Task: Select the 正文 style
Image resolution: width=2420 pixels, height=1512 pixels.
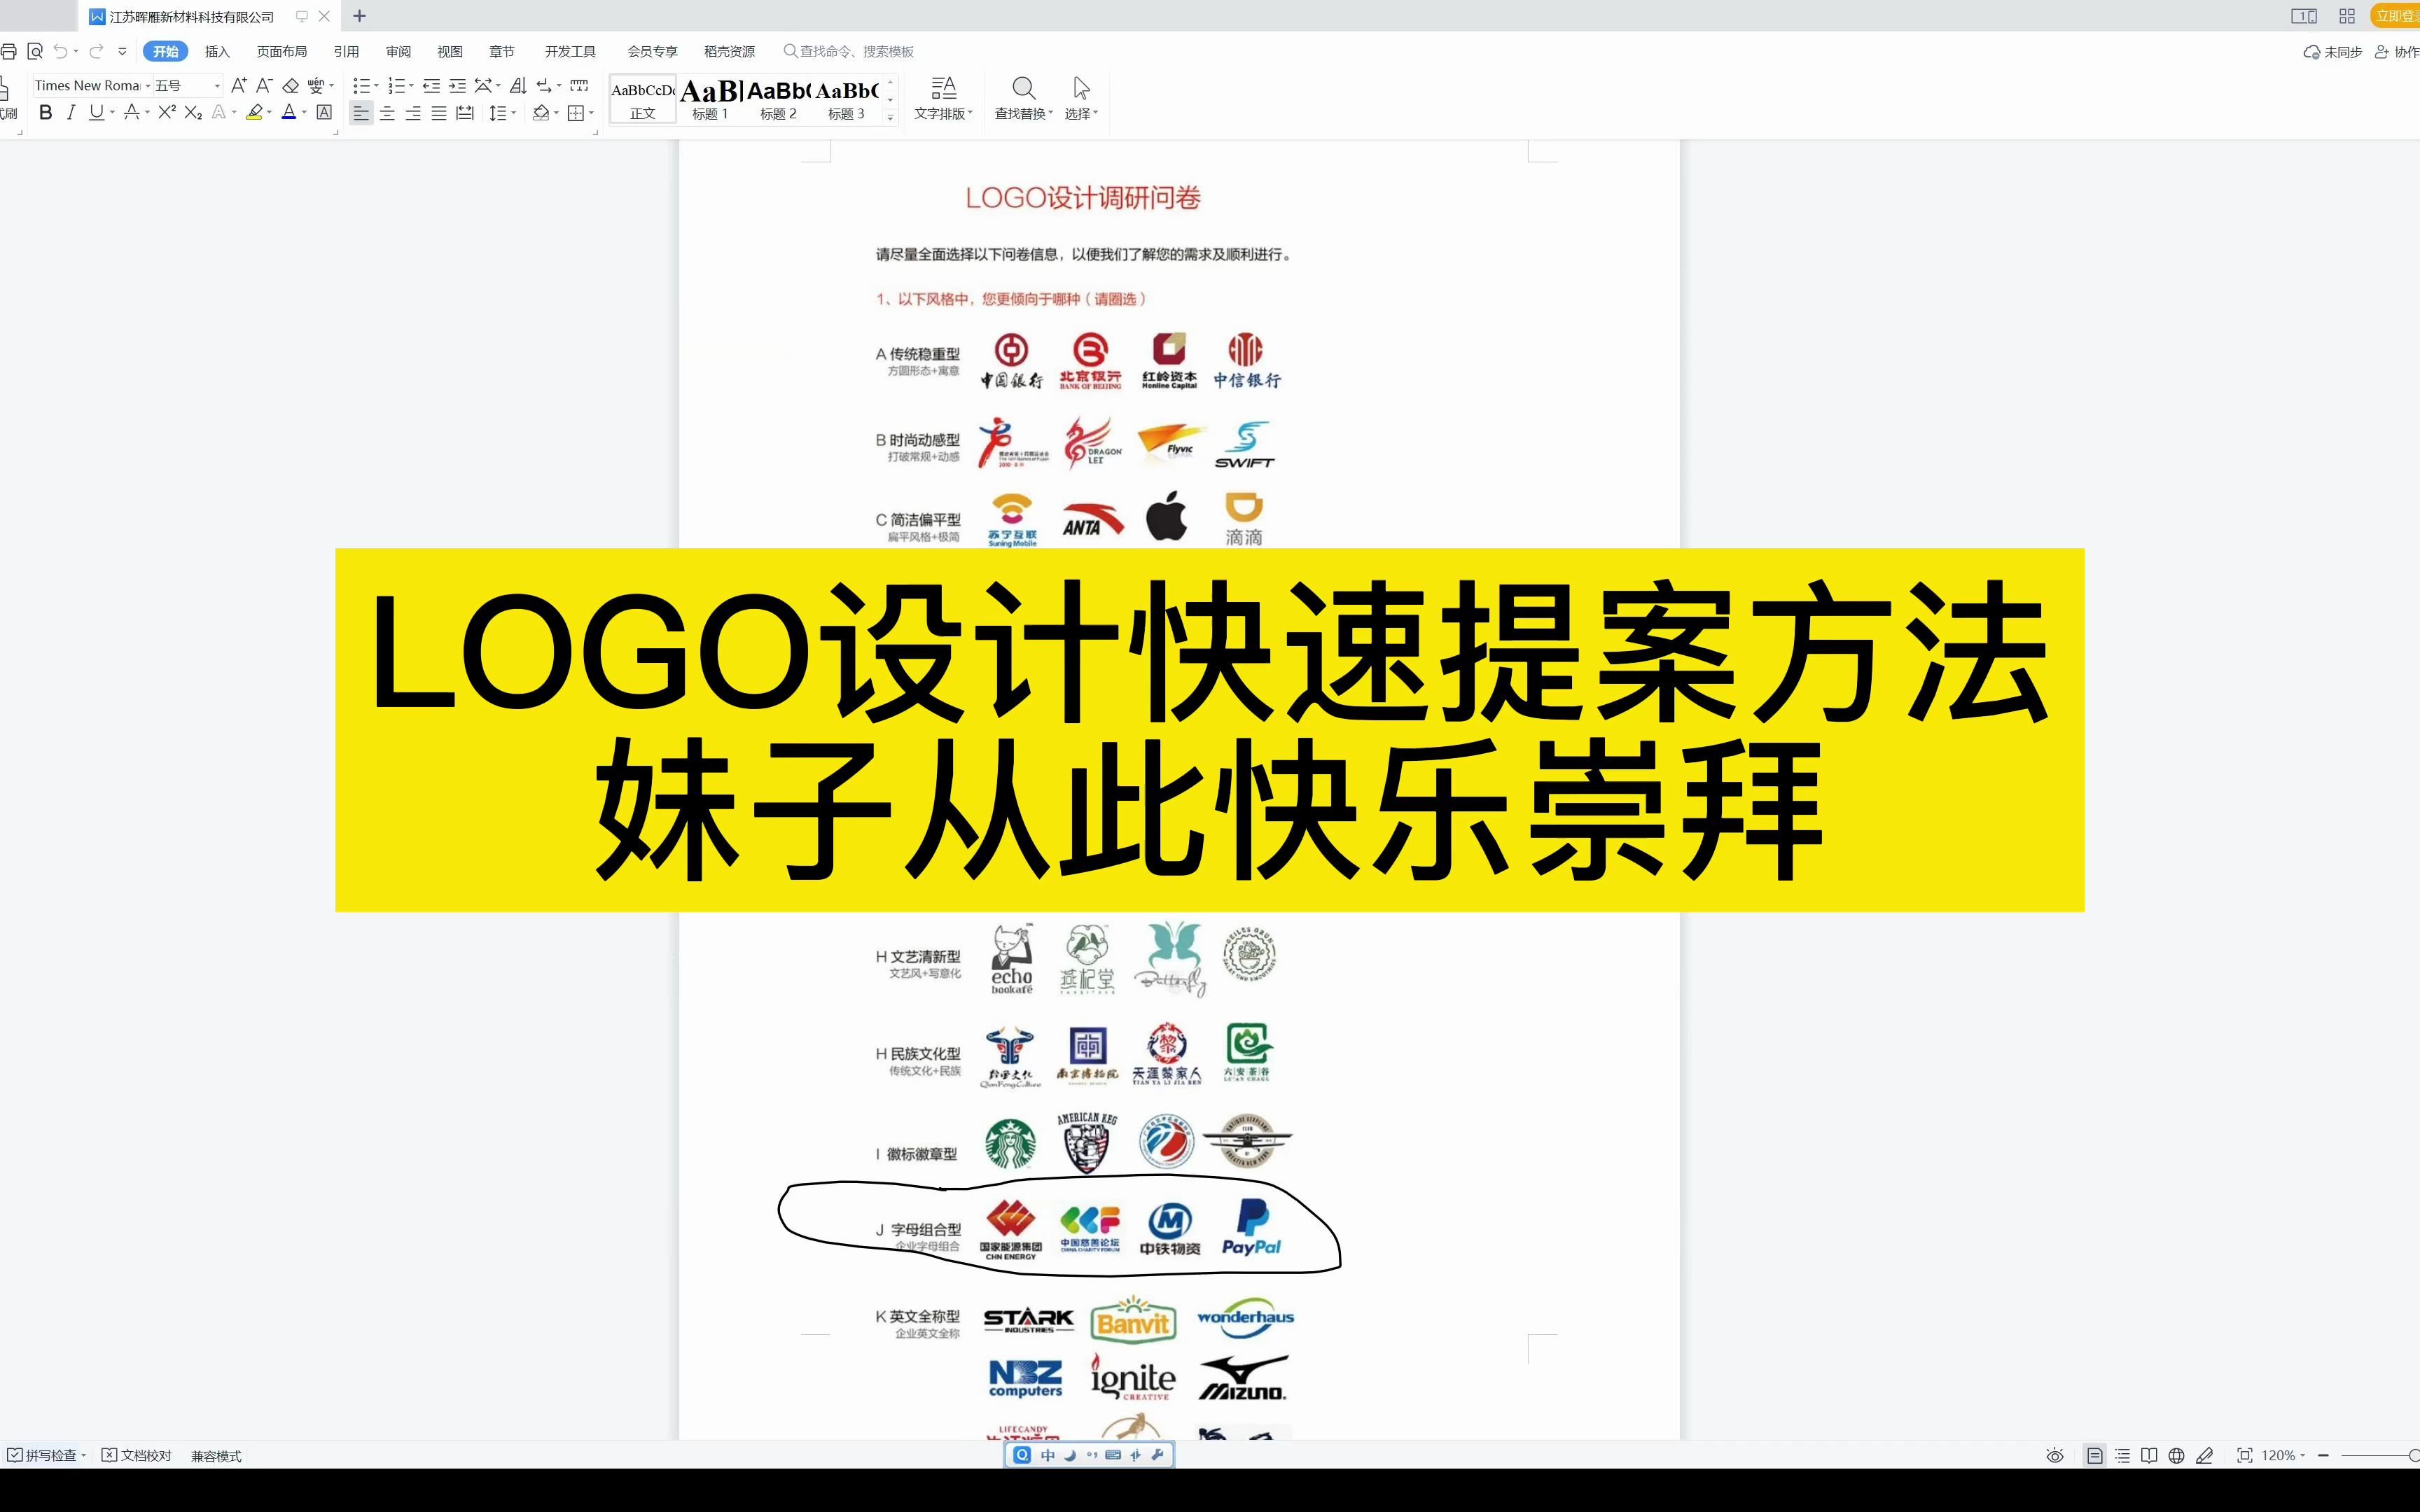Action: [x=643, y=99]
